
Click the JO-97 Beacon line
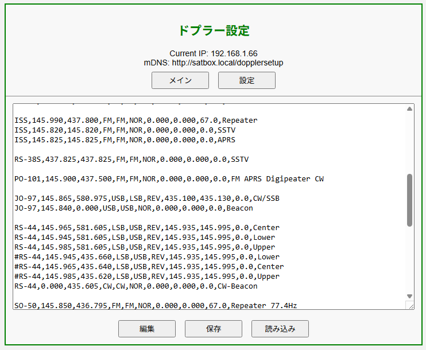[x=134, y=208]
